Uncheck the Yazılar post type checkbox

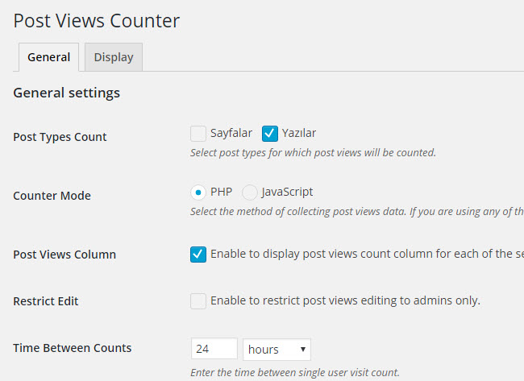pos(270,133)
